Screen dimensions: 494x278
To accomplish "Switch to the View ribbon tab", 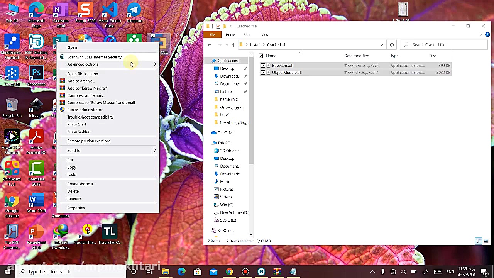I will [x=265, y=35].
